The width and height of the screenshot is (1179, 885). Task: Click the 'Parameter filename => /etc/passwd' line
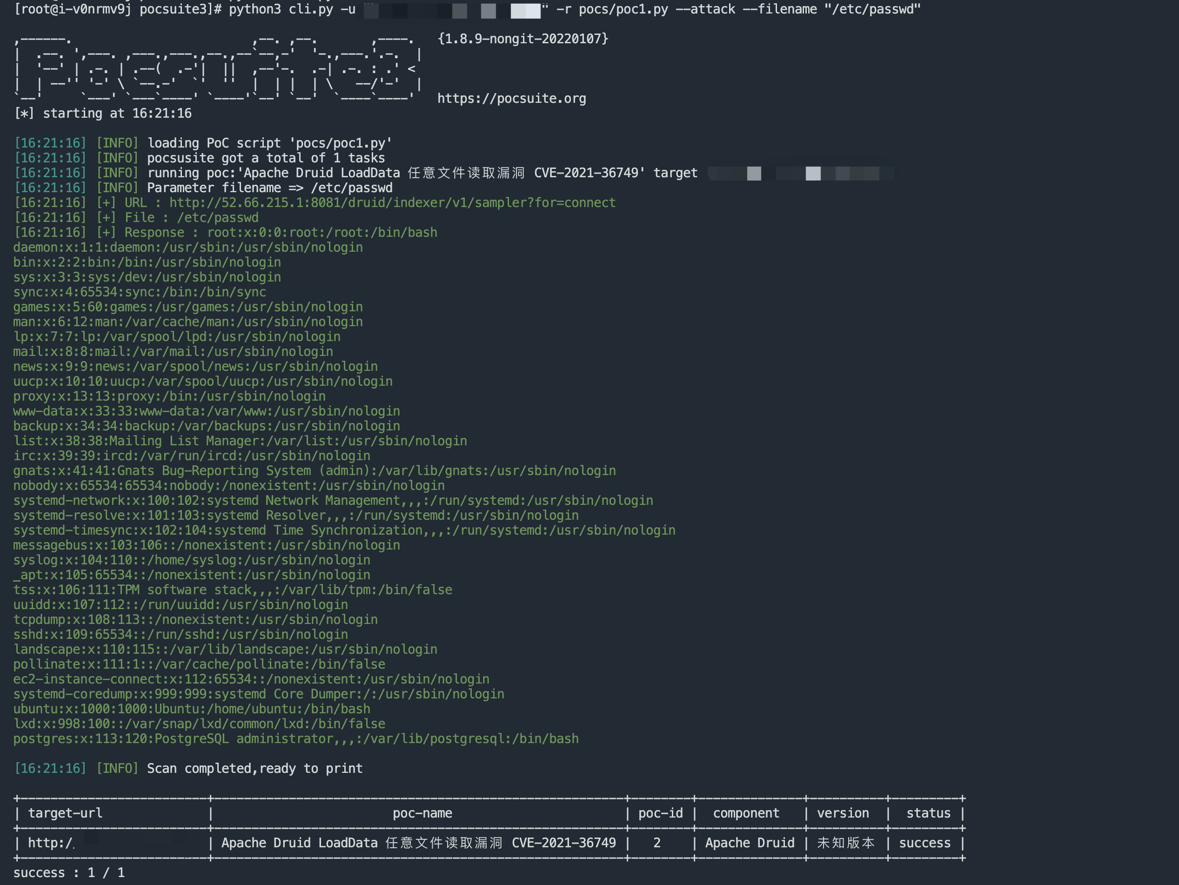[269, 188]
